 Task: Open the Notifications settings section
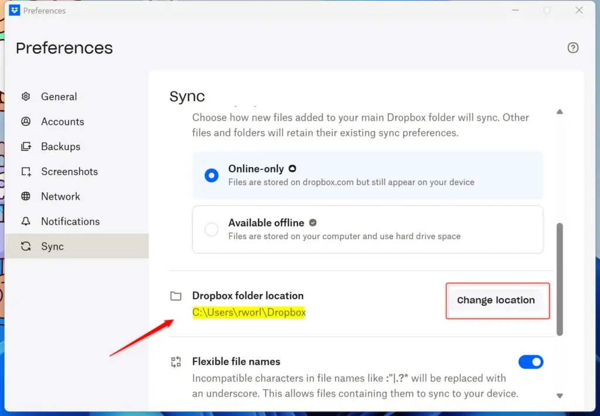77,221
